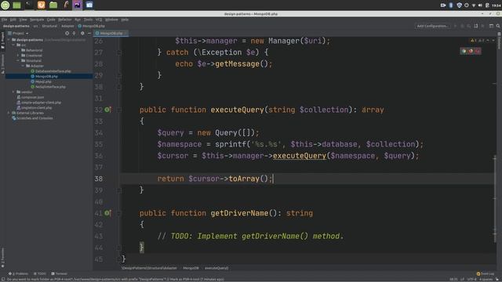Select composer.json in project tree
This screenshot has height=282, width=502.
[x=33, y=97]
